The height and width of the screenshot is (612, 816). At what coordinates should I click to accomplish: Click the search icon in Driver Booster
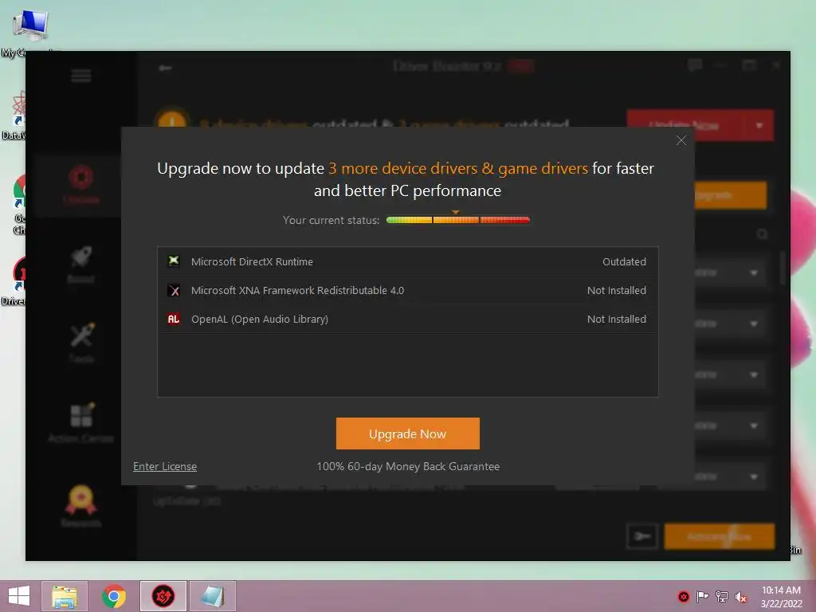[762, 234]
